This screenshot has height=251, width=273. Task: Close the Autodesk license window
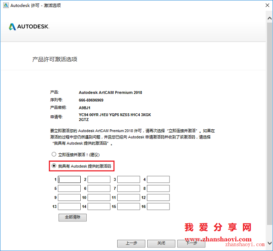267,5
